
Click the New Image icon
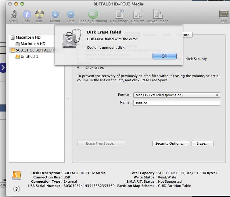click(119, 14)
